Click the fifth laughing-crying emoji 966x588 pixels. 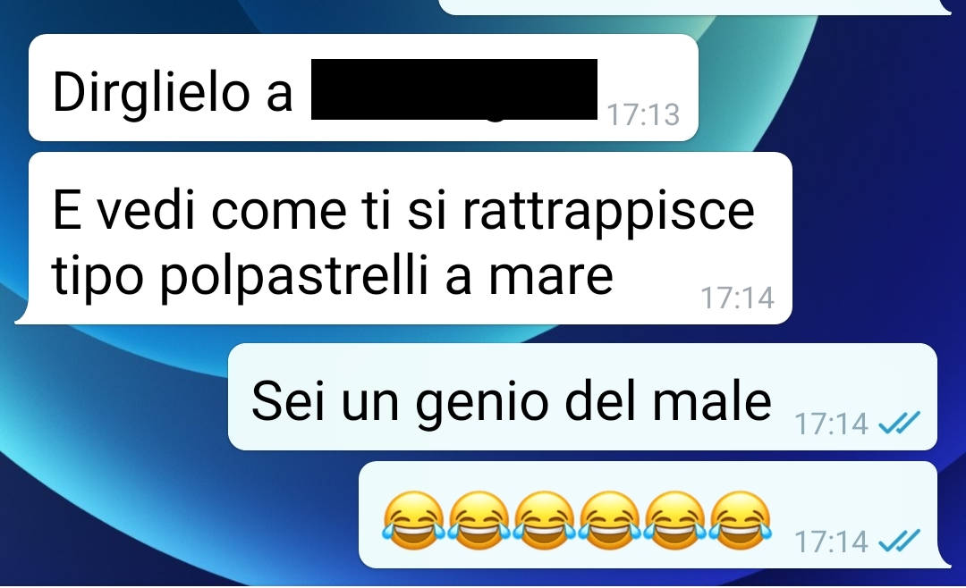coord(674,520)
